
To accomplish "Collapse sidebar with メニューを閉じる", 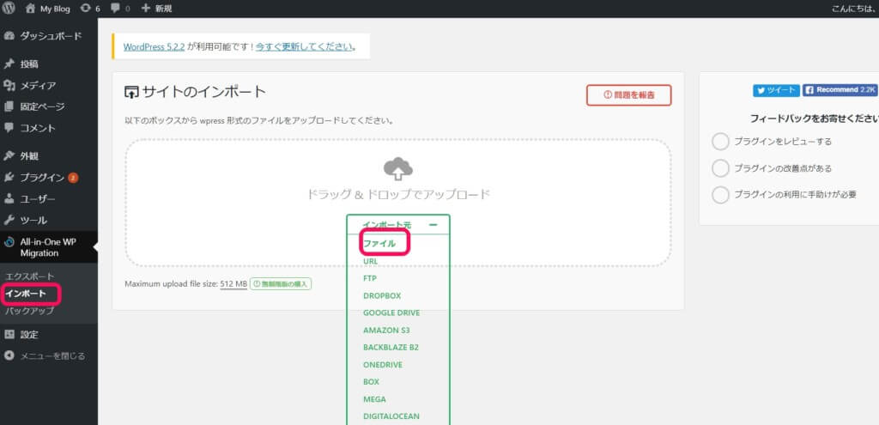I will point(52,355).
